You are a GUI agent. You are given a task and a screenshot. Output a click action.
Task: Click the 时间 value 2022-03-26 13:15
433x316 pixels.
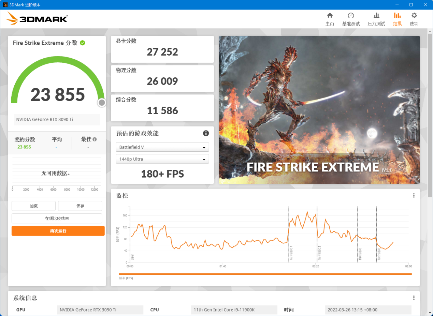368,310
